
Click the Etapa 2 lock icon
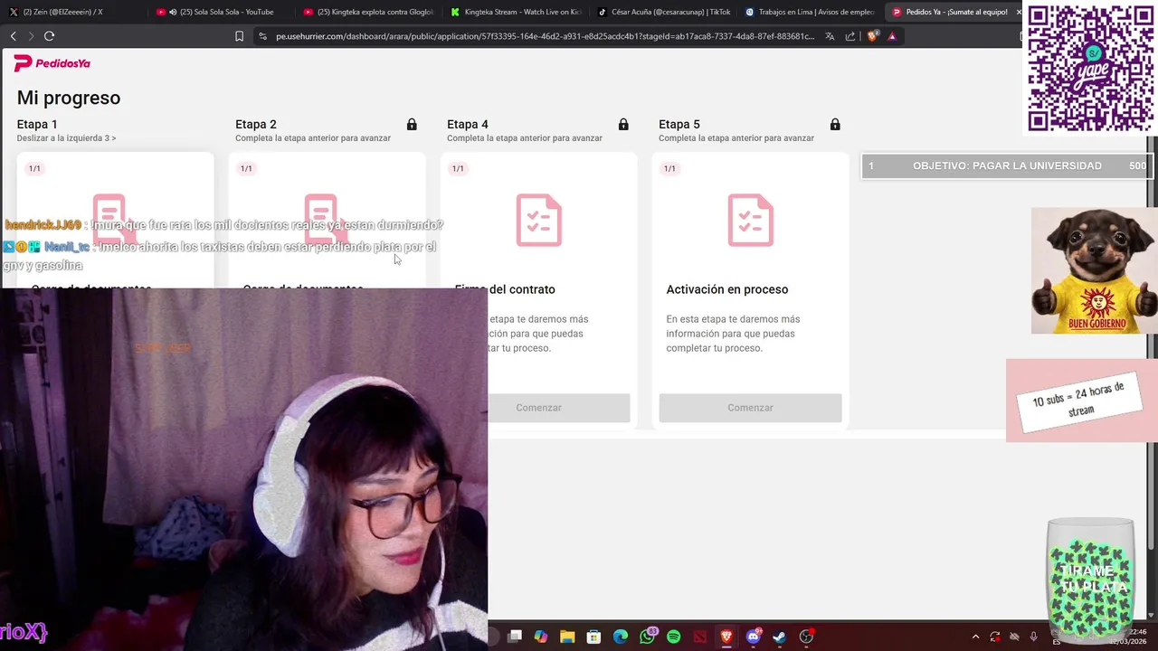(x=412, y=125)
